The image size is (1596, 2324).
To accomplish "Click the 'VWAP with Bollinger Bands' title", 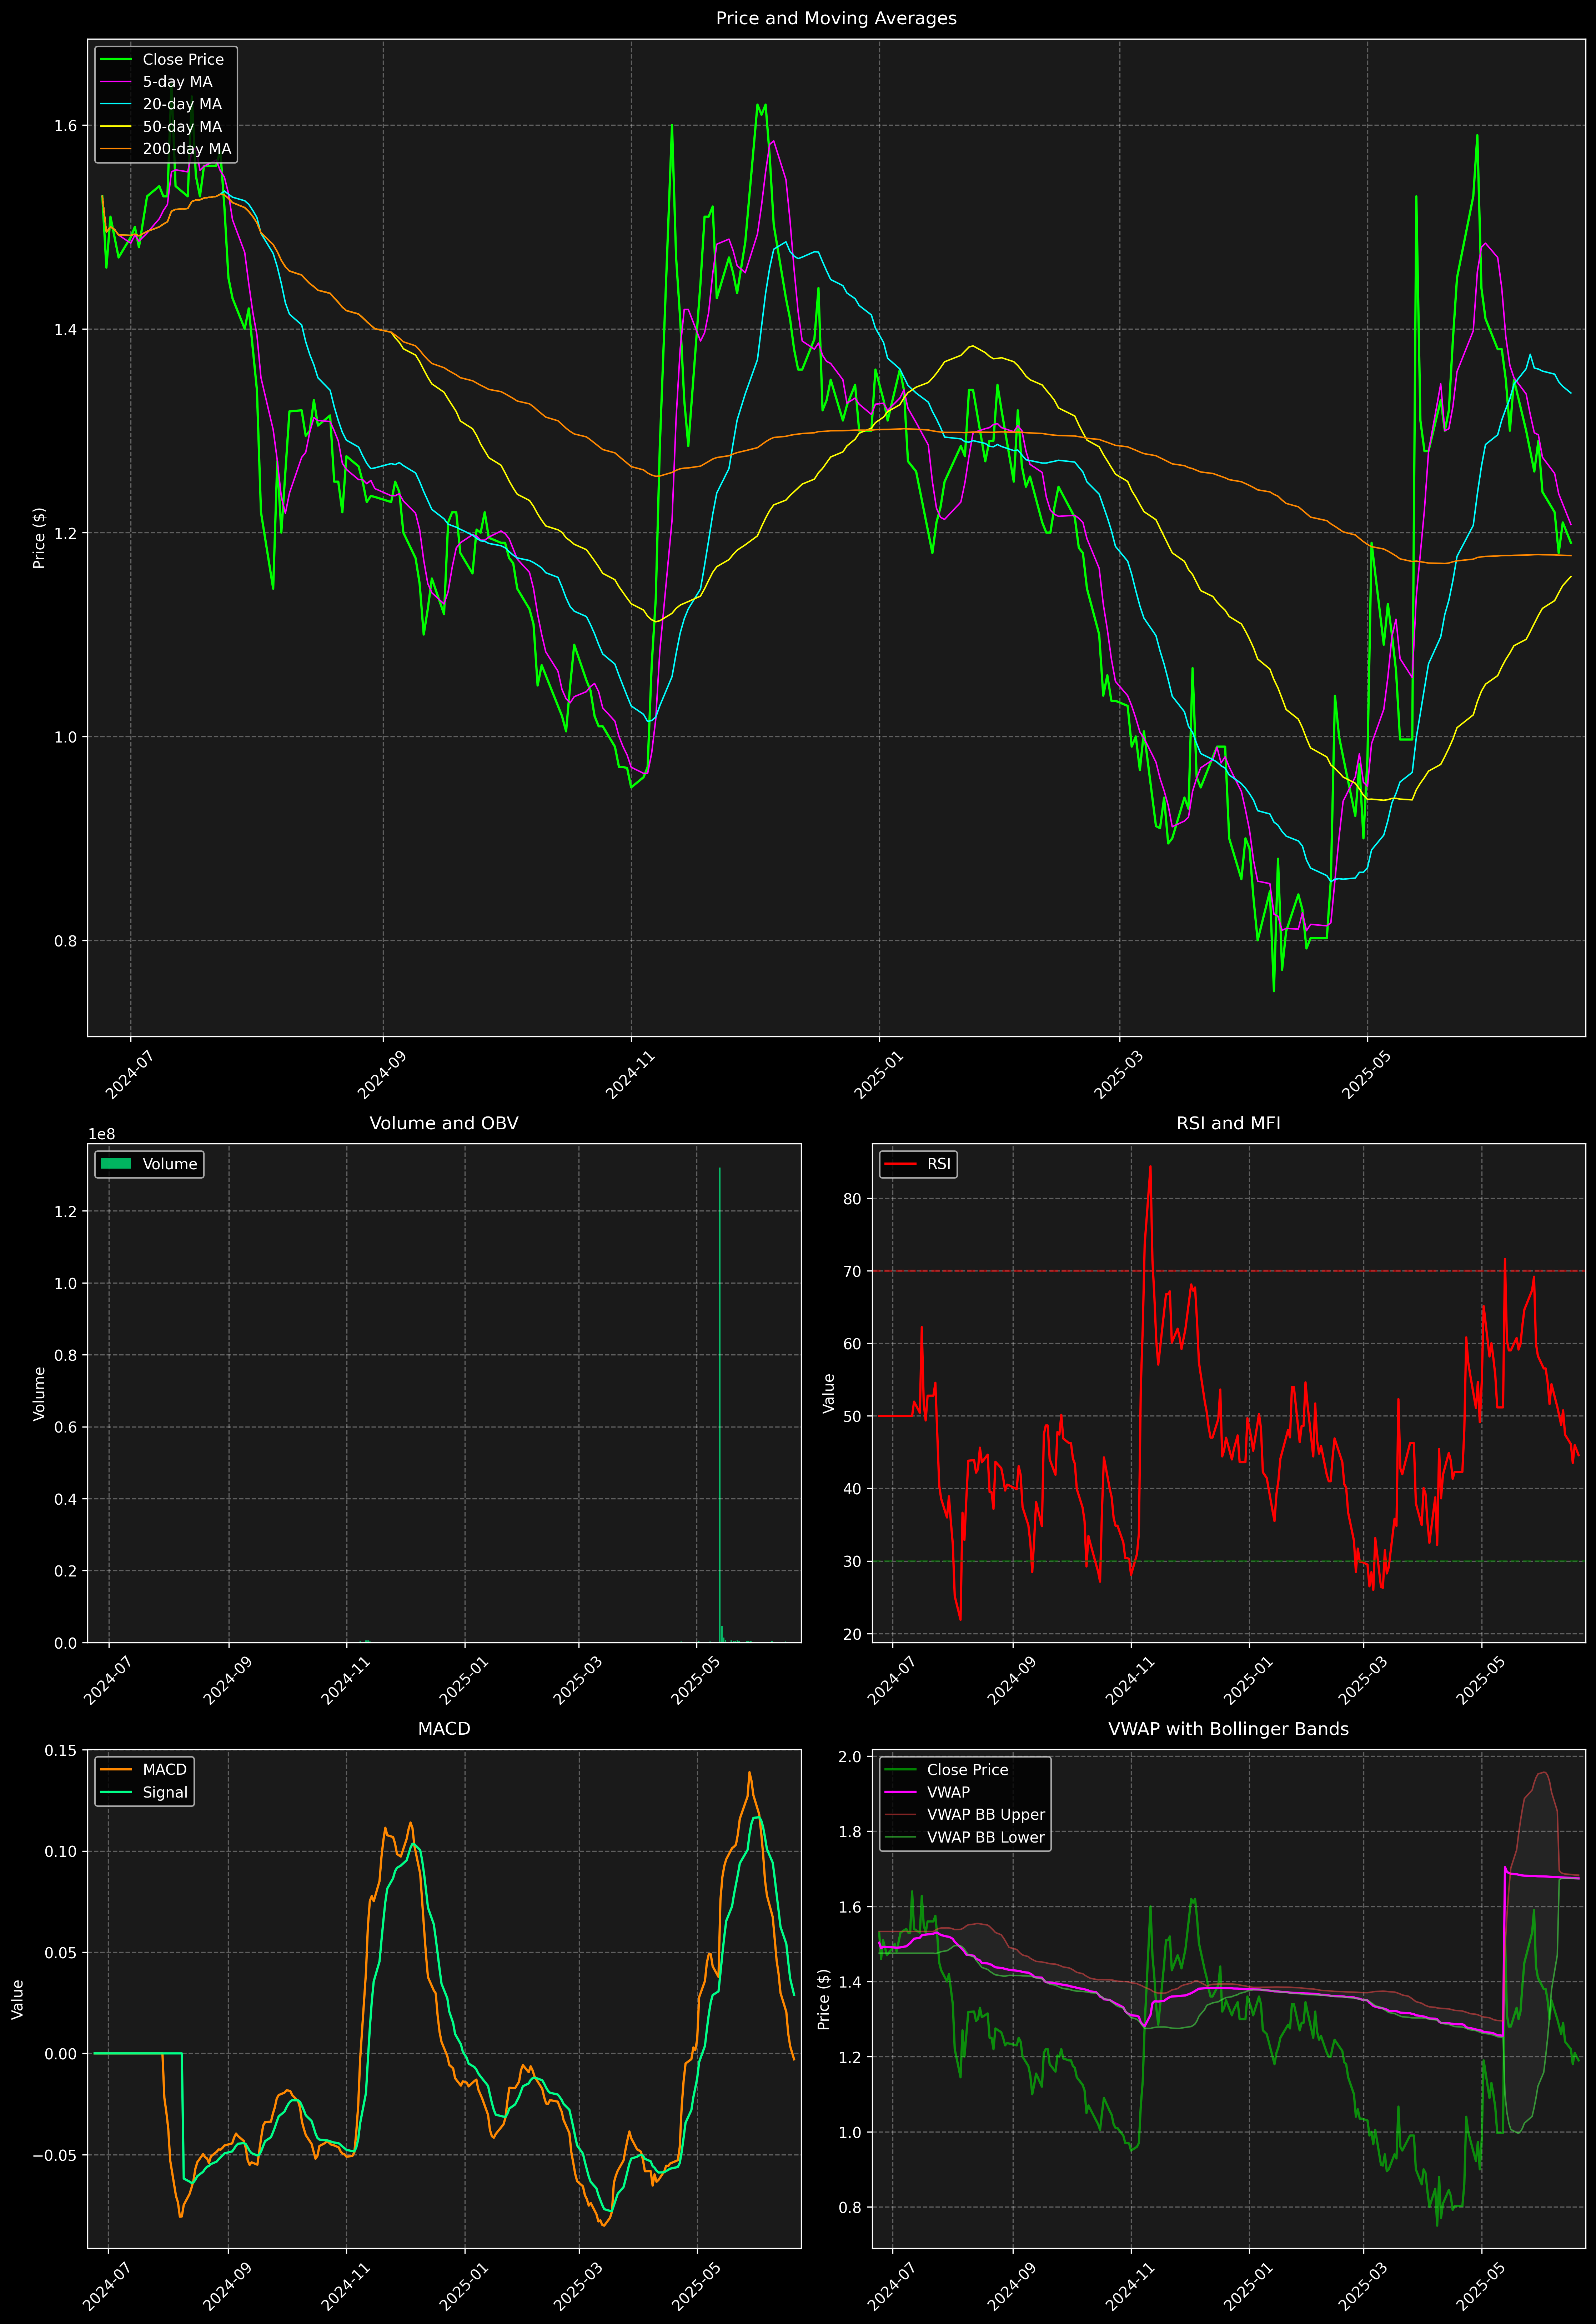I will (1228, 1729).
